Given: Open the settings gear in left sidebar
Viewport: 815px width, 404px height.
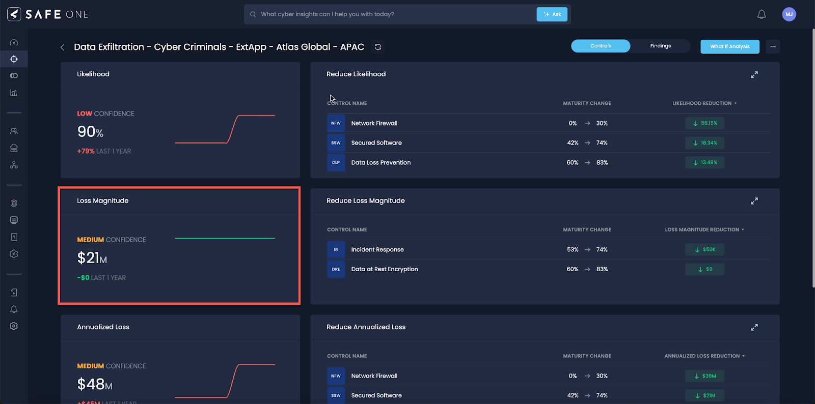Looking at the screenshot, I should 14,326.
